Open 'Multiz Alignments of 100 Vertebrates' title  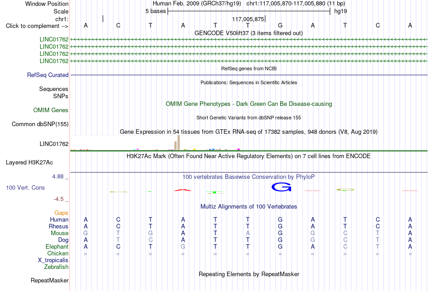249,207
